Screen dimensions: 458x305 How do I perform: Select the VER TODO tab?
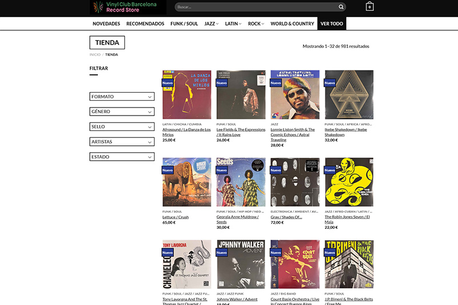tap(332, 23)
